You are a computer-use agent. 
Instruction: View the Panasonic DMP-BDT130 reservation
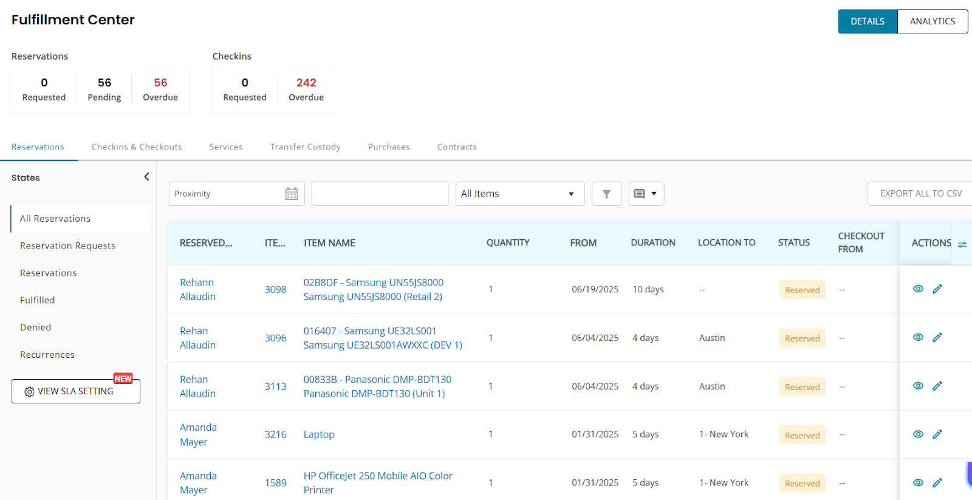click(x=918, y=386)
